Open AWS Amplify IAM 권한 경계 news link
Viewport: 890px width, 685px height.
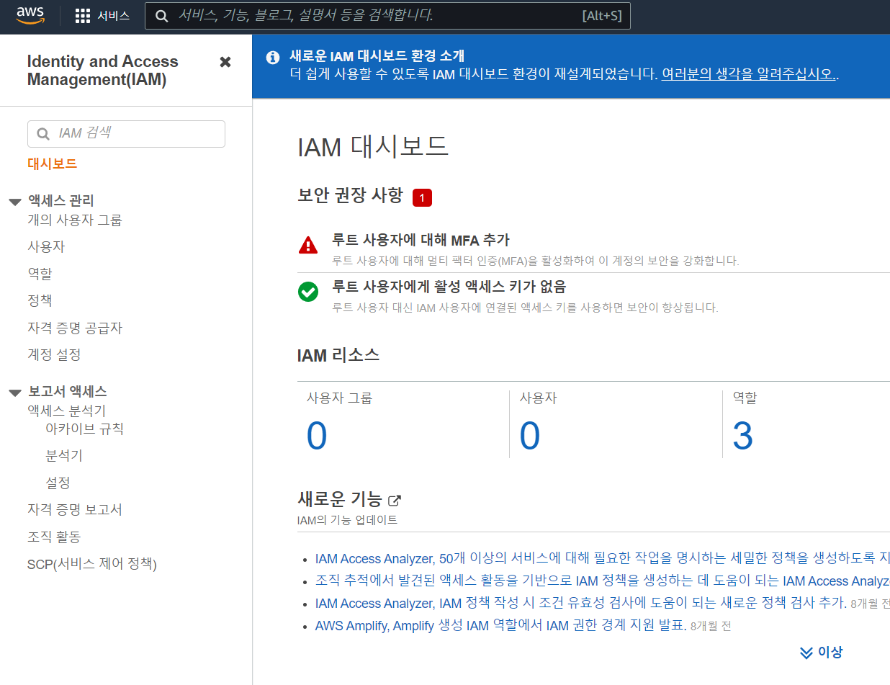point(500,625)
